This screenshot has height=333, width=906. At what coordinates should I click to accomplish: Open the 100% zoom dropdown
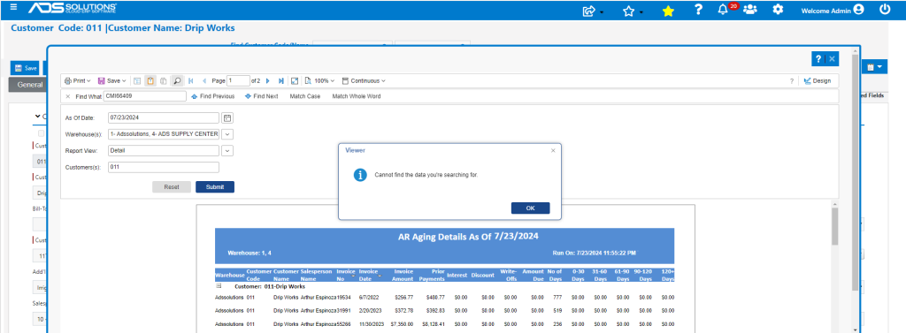click(320, 80)
